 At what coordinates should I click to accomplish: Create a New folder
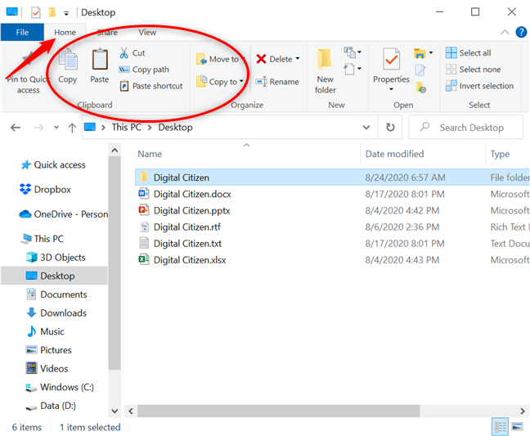[x=326, y=71]
